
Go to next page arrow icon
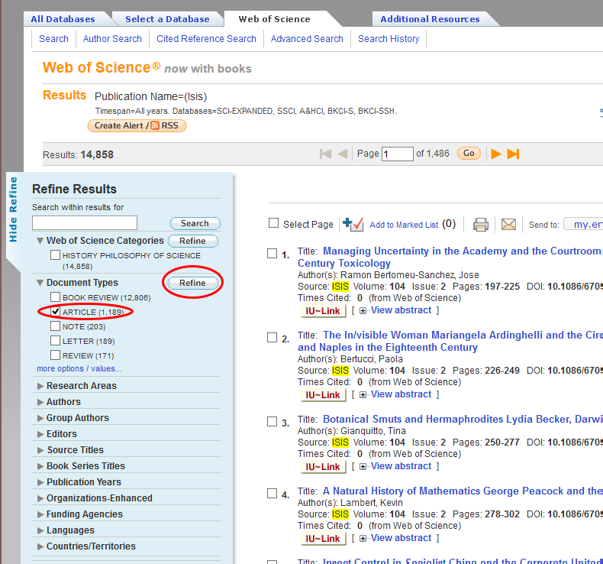click(496, 154)
